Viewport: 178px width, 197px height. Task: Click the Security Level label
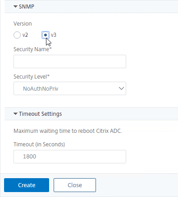(32, 77)
